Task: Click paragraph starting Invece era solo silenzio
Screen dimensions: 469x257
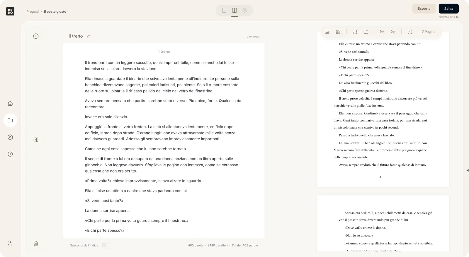Action: point(106,117)
